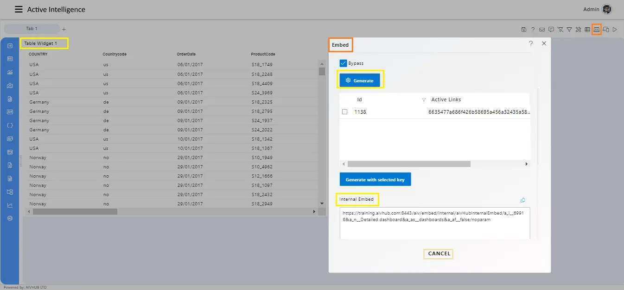Open the hamburger navigation menu
This screenshot has width=624, height=290.
point(18,9)
